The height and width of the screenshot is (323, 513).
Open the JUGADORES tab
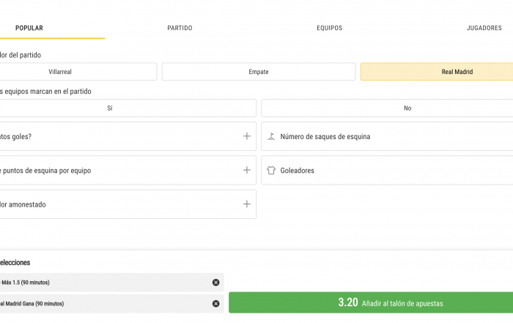point(484,28)
